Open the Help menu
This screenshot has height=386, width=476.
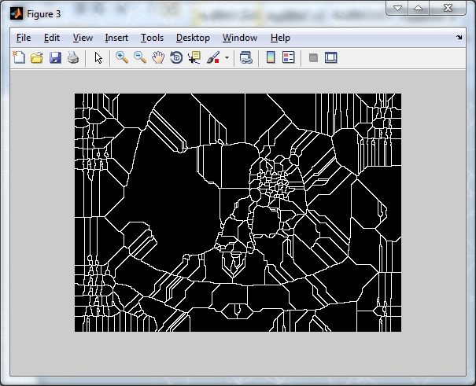coord(280,38)
